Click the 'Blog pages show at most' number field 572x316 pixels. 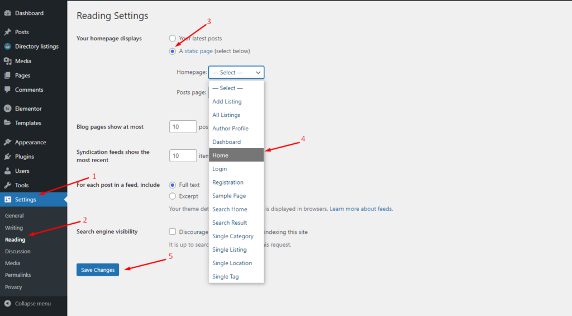[x=183, y=127]
